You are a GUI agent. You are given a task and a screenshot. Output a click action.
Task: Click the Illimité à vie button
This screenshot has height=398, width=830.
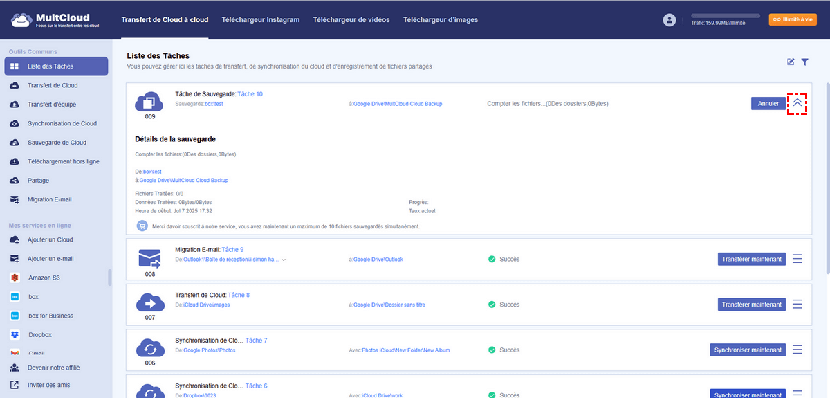point(793,20)
